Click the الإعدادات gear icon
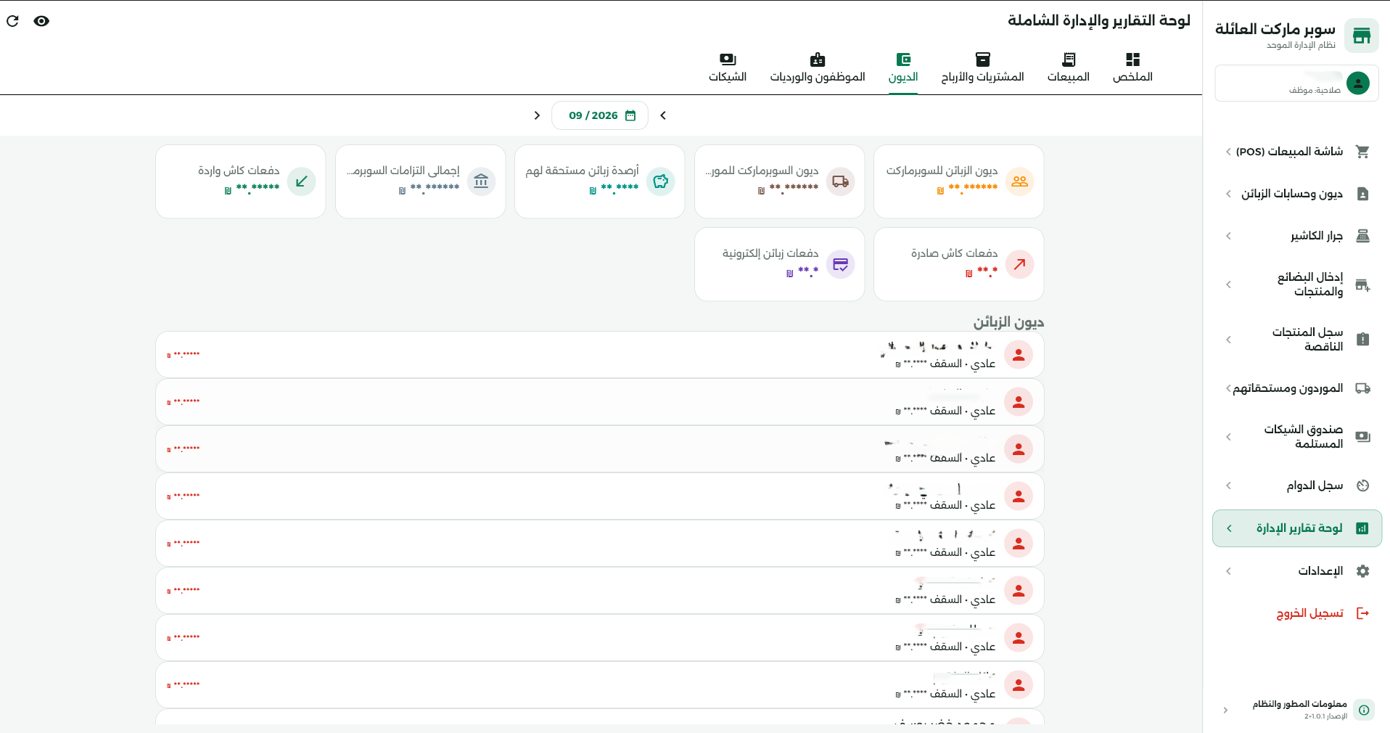This screenshot has width=1390, height=733. (x=1362, y=571)
